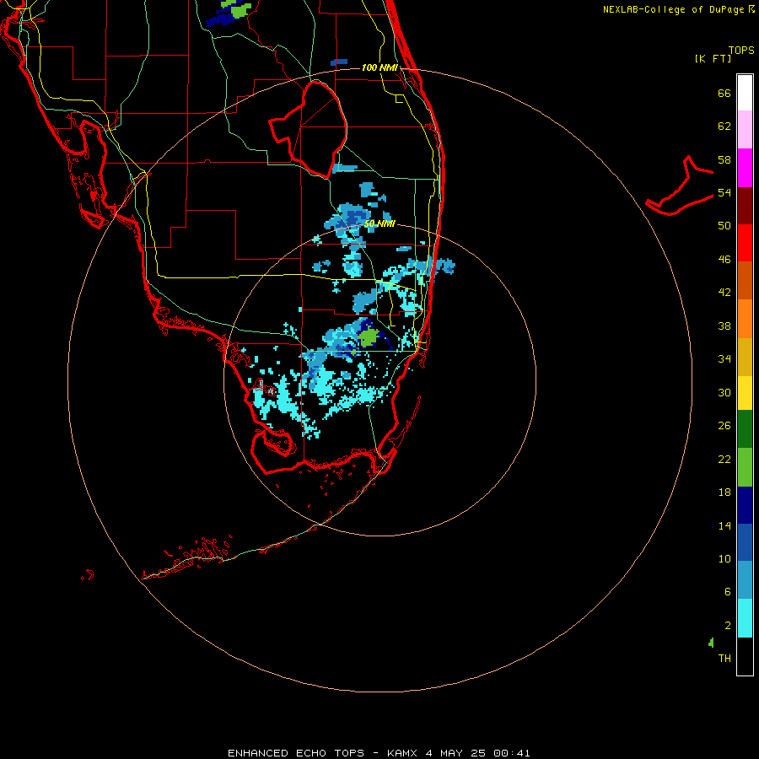The height and width of the screenshot is (759, 759).
Task: Click the green echo cell at the top of the map
Action: [239, 8]
